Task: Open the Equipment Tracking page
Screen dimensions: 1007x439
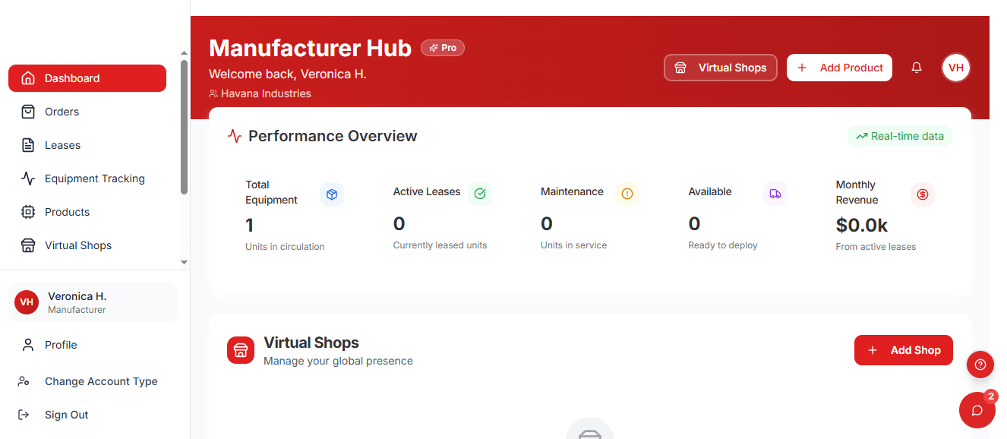Action: [x=94, y=178]
